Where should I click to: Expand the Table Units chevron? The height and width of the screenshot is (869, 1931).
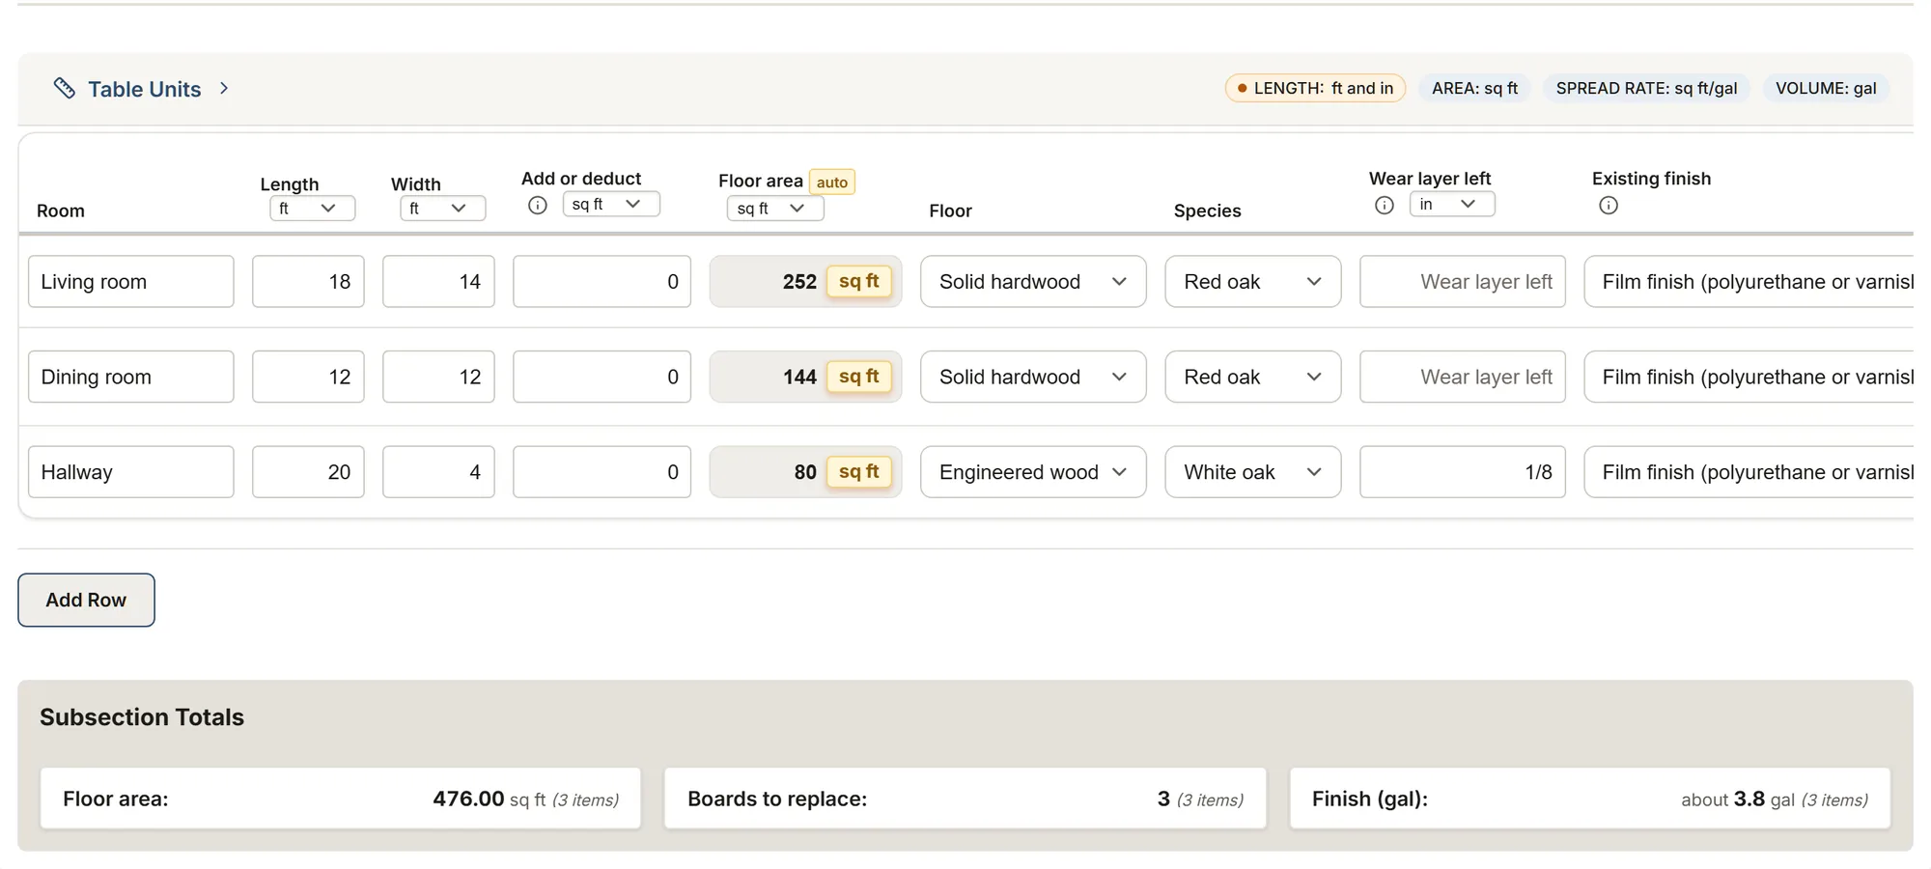tap(224, 88)
